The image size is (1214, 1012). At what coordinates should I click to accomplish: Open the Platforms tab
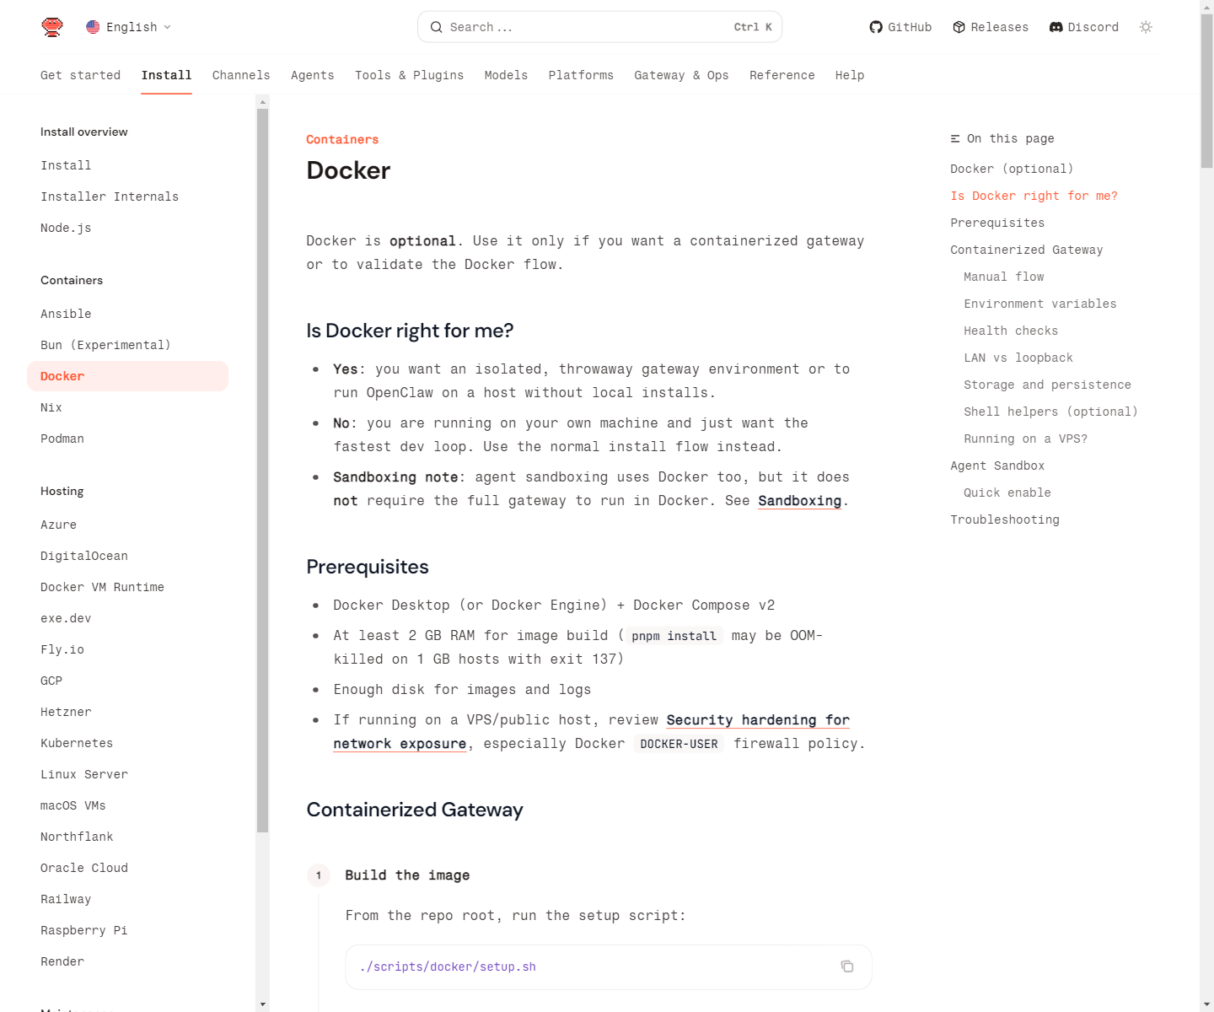tap(581, 75)
